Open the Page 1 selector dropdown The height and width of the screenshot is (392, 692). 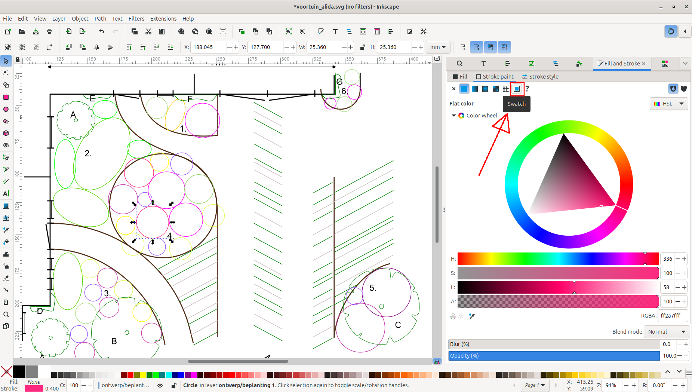tap(535, 385)
